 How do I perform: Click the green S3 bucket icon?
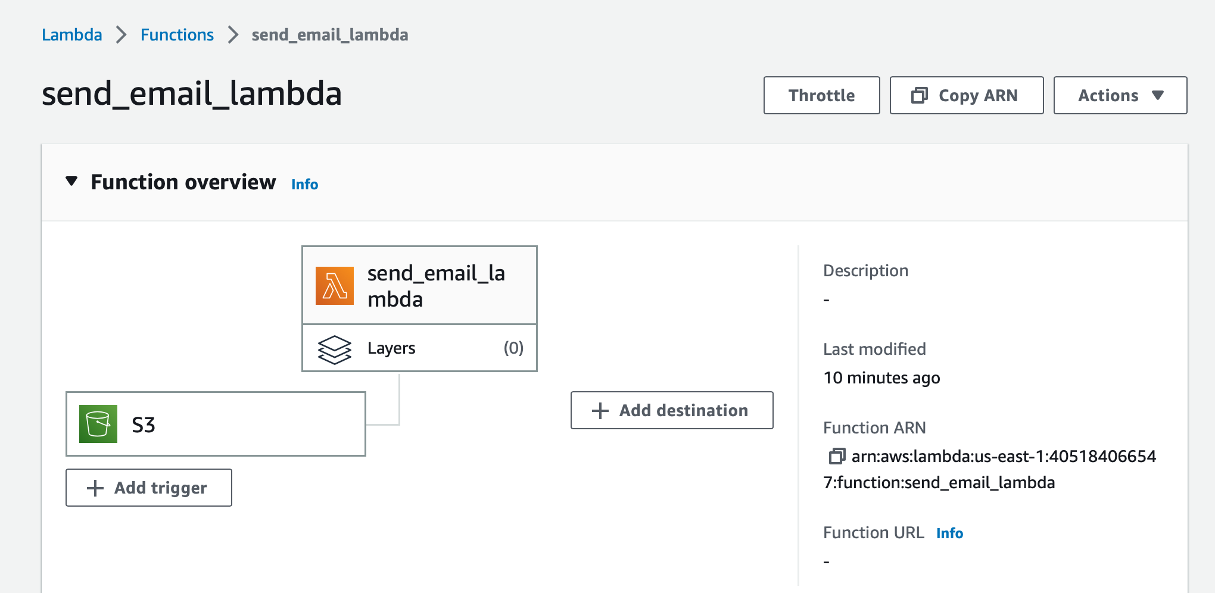click(x=98, y=424)
